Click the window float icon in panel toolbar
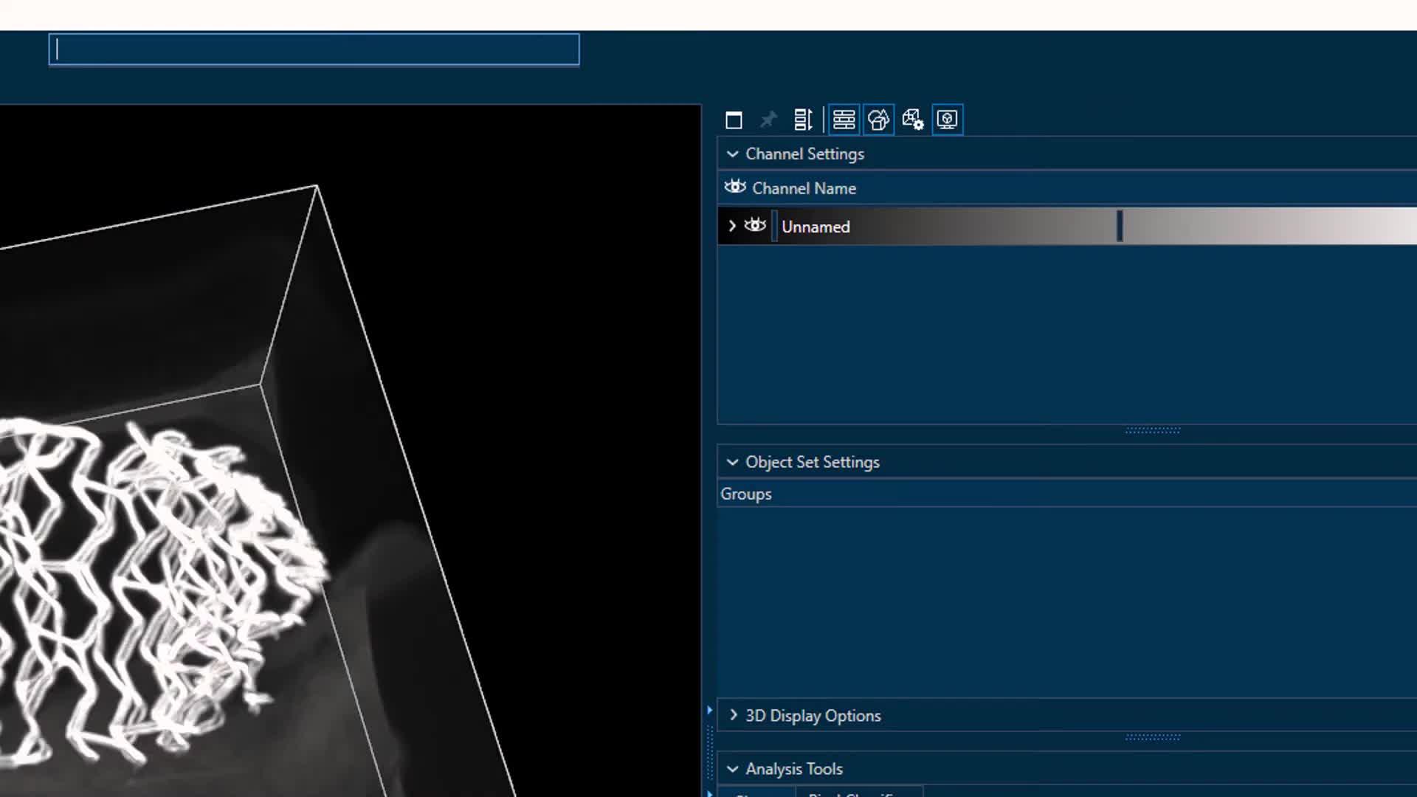This screenshot has width=1417, height=797. point(734,120)
